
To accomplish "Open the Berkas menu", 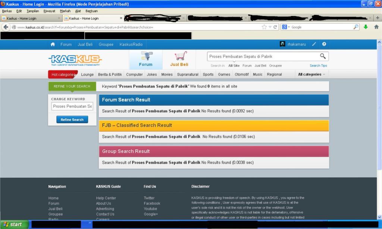I will coord(7,11).
